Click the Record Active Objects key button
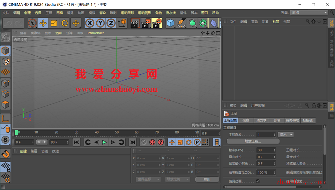This screenshot has width=335, height=190. (144, 142)
